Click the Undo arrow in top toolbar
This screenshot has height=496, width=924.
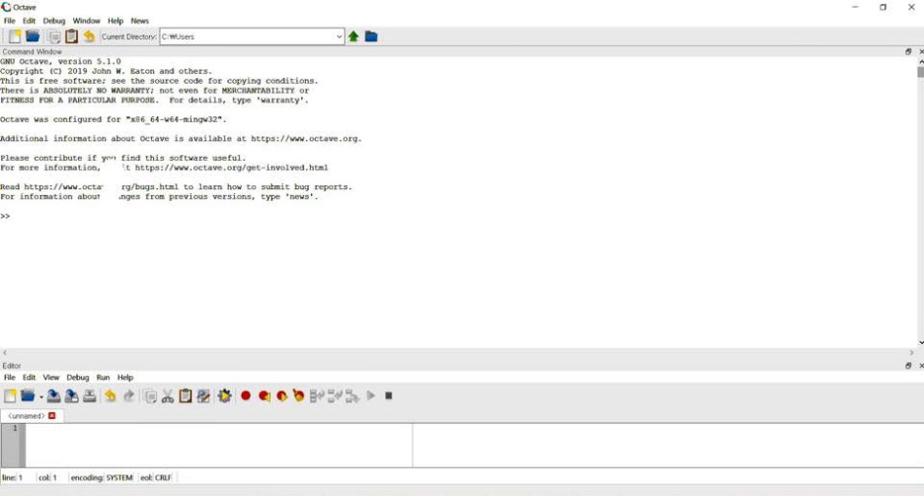(x=89, y=36)
